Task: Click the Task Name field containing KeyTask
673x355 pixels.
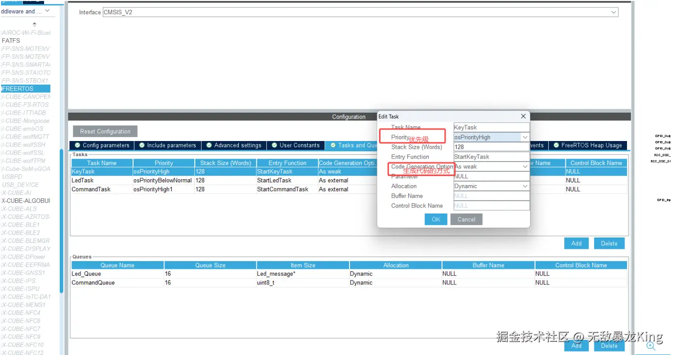Action: (491, 127)
